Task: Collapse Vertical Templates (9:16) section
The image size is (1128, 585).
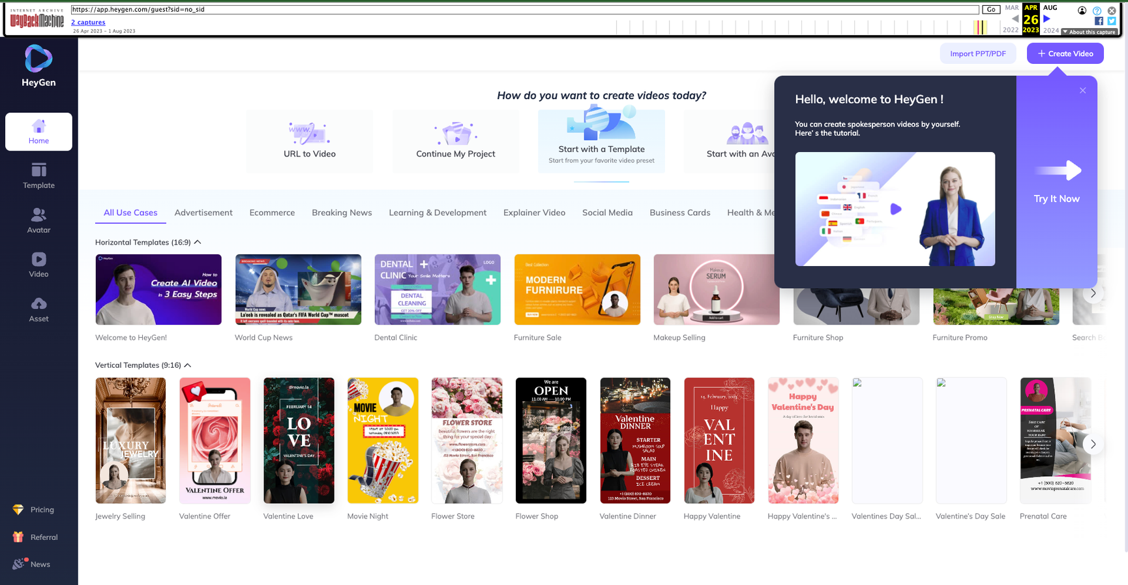Action: click(x=188, y=365)
